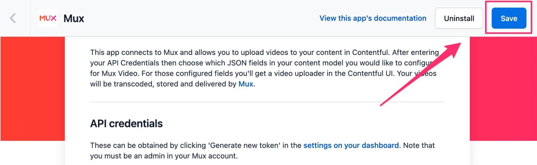Viewport: 537px width, 165px height.
Task: Activate the blue documentation hyperlink
Action: [x=373, y=18]
